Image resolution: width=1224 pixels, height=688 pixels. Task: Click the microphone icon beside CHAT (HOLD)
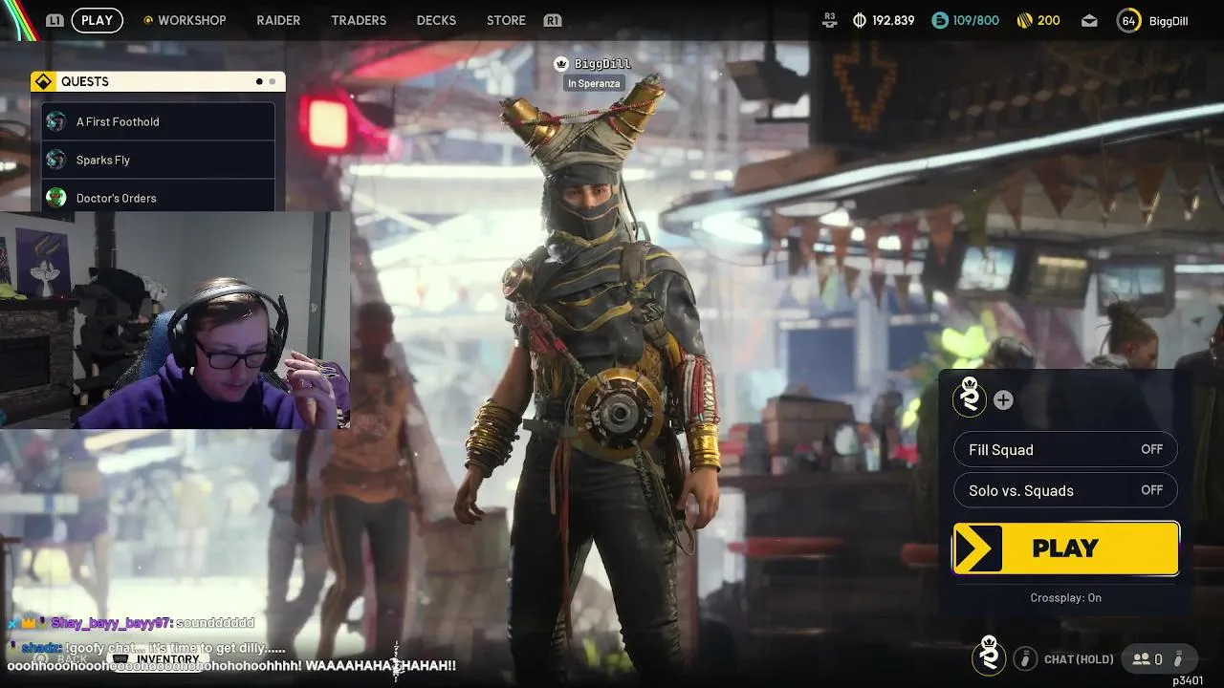tap(1025, 658)
